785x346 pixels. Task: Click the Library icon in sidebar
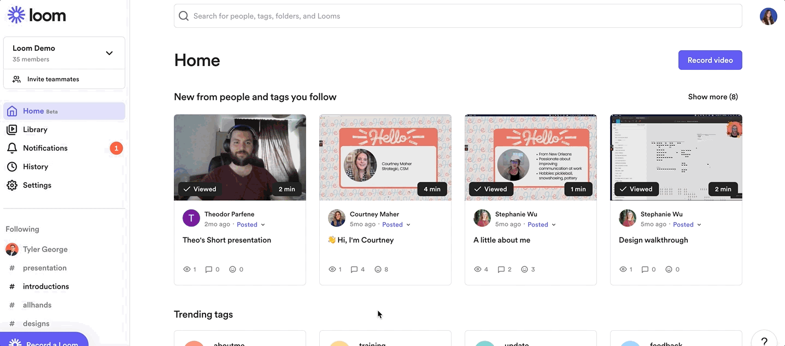[12, 129]
